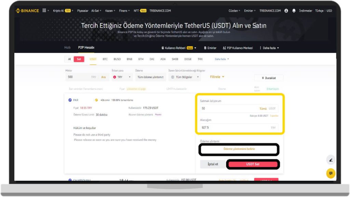This screenshot has height=197, width=350.
Task: Open TRBINANCE.COM link beside the profile icon
Action: [x=270, y=11]
